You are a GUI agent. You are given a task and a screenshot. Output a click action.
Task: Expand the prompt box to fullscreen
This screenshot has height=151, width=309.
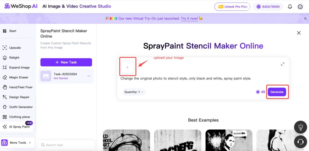tap(282, 64)
